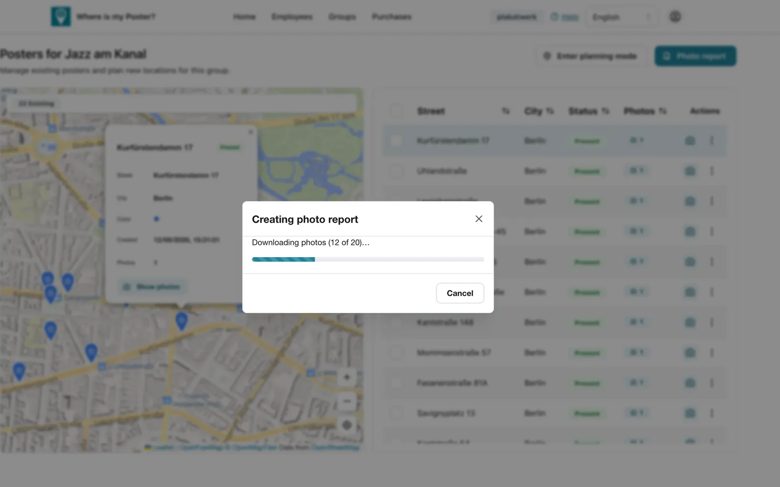Open the more-actions menu for Savignyplatz 13

[x=712, y=413]
